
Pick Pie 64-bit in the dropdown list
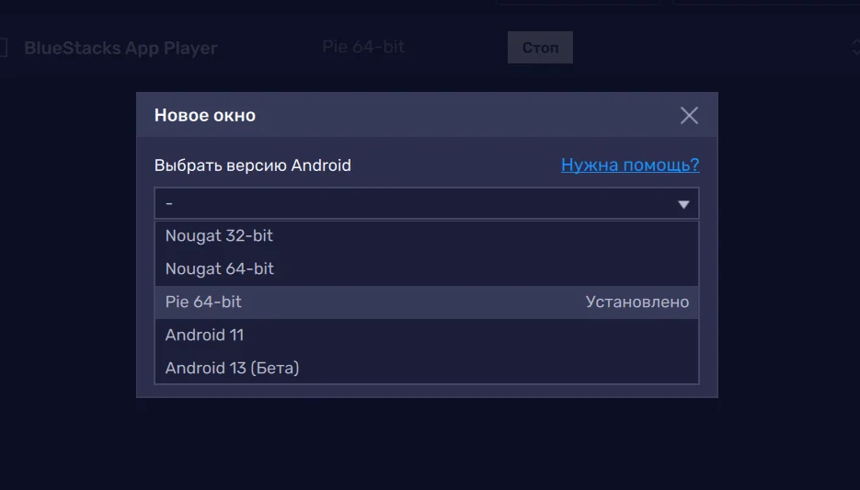[204, 302]
